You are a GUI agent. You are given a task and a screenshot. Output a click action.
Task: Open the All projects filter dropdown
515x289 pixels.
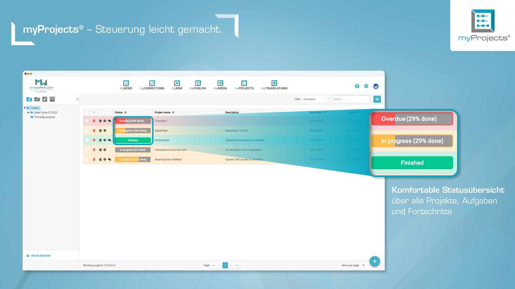click(314, 99)
